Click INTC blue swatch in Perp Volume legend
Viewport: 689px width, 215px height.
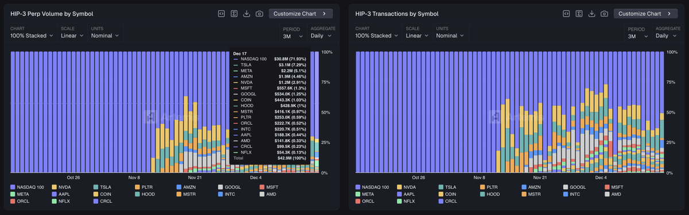click(x=220, y=194)
